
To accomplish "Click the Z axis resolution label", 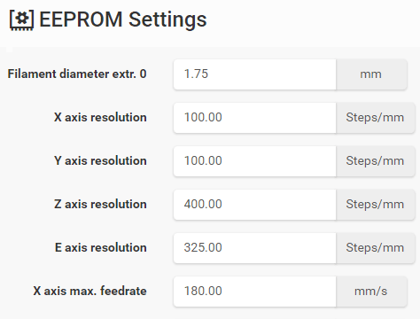I will click(x=100, y=204).
